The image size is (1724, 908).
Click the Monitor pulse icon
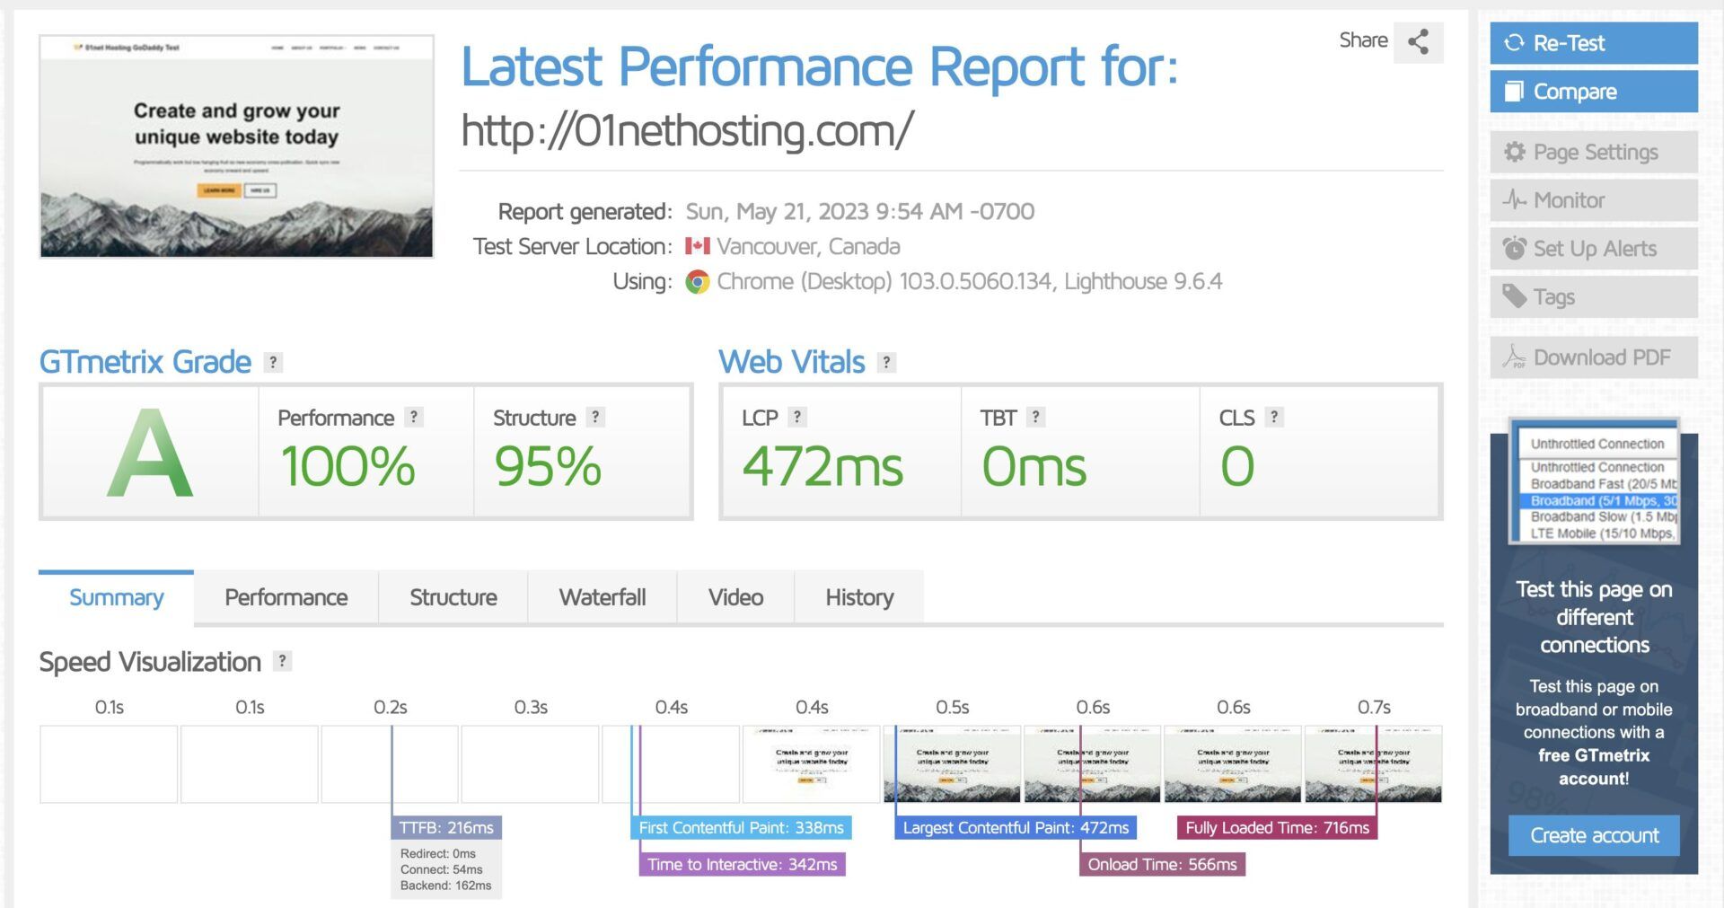point(1514,199)
